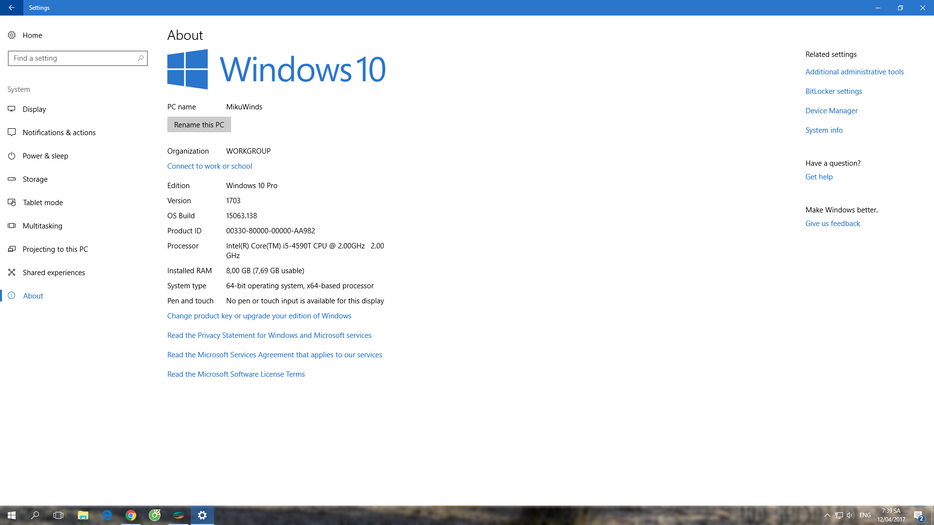Click the Storage drive icon
Image resolution: width=934 pixels, height=525 pixels.
click(12, 179)
